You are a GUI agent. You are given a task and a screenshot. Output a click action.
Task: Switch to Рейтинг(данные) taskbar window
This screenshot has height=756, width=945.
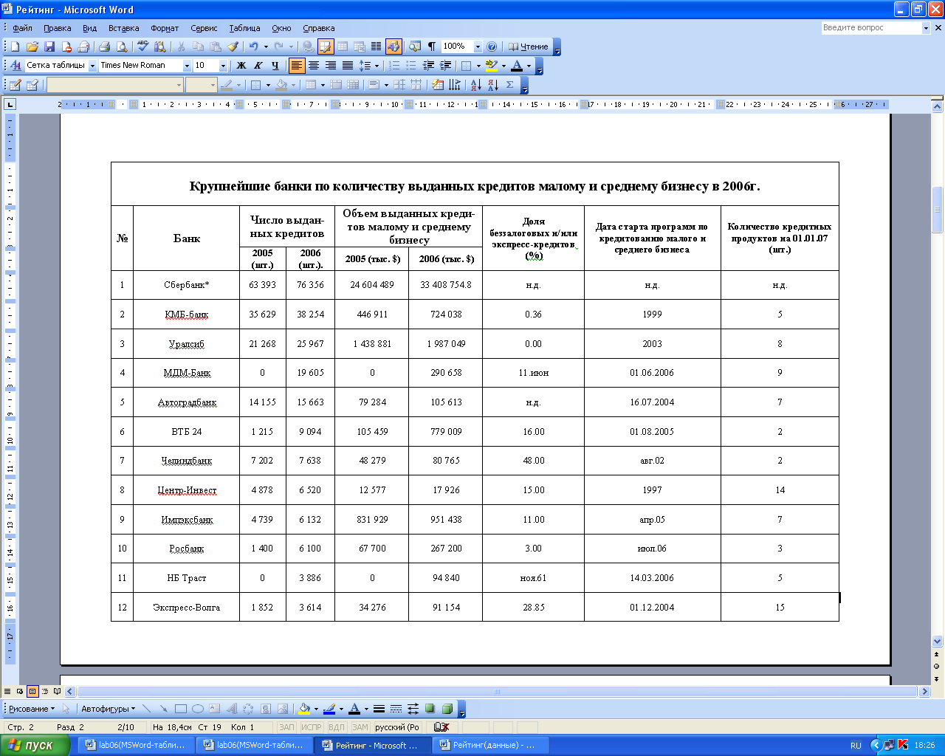pos(493,745)
